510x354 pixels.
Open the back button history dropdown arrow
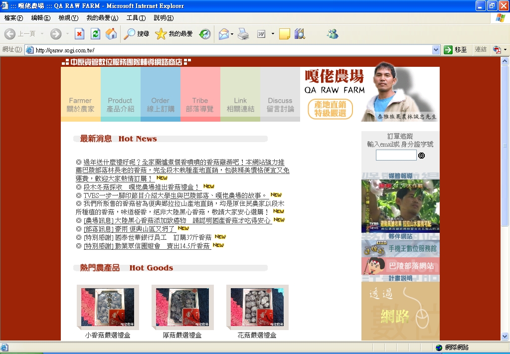(42, 34)
